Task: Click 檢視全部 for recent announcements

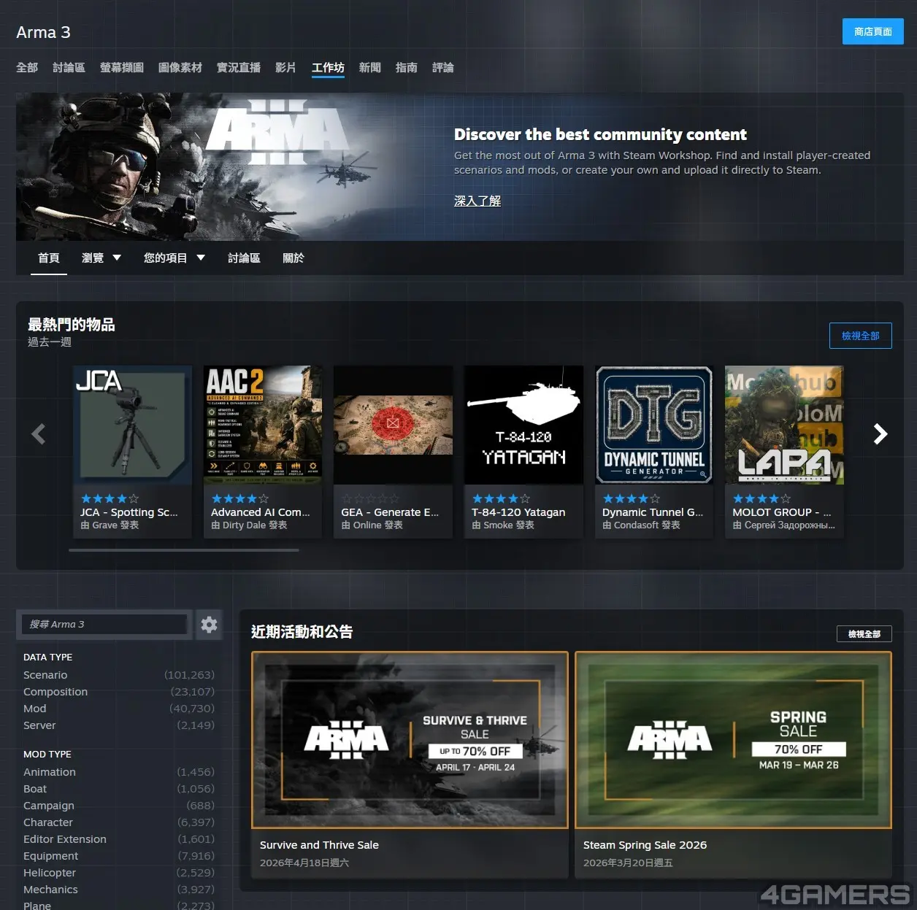Action: pyautogui.click(x=864, y=634)
